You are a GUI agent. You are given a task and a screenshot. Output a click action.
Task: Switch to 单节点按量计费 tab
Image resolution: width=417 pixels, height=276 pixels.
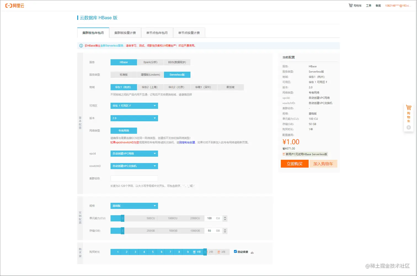pos(189,33)
